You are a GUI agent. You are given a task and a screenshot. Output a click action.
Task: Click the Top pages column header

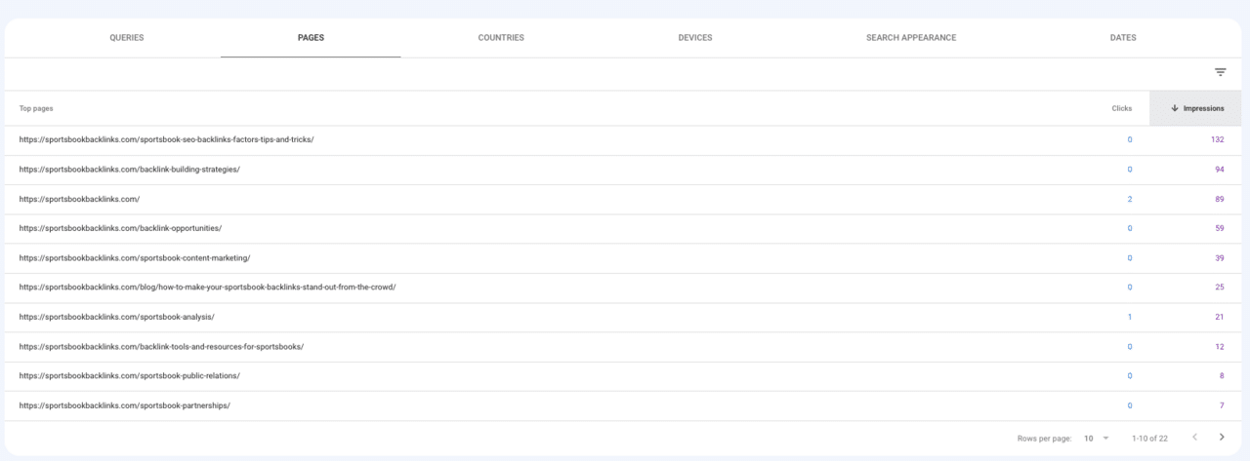(x=36, y=108)
